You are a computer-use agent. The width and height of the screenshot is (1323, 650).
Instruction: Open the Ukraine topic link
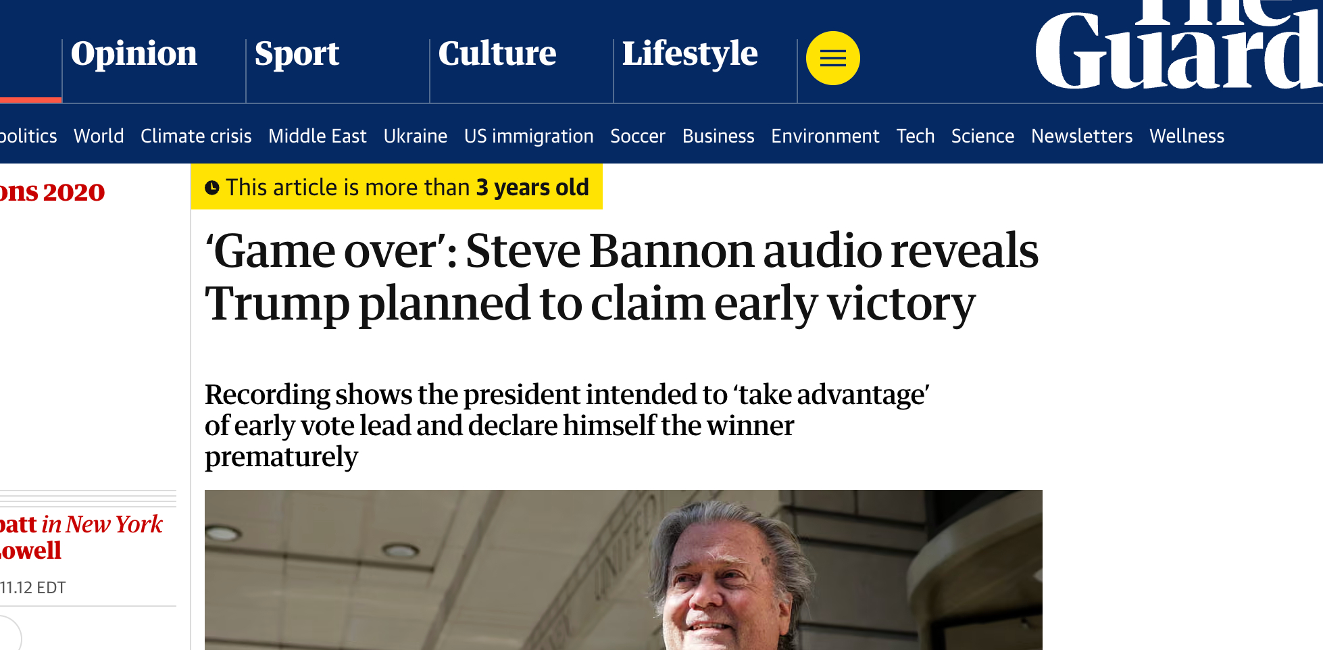click(x=415, y=136)
